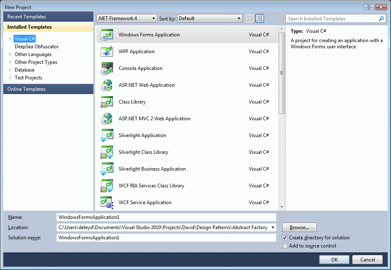Pick the Silverlight Business Application icon
This screenshot has height=270, width=391.
click(x=107, y=169)
